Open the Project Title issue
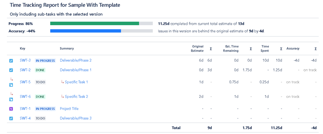323x134 pixels. point(69,108)
